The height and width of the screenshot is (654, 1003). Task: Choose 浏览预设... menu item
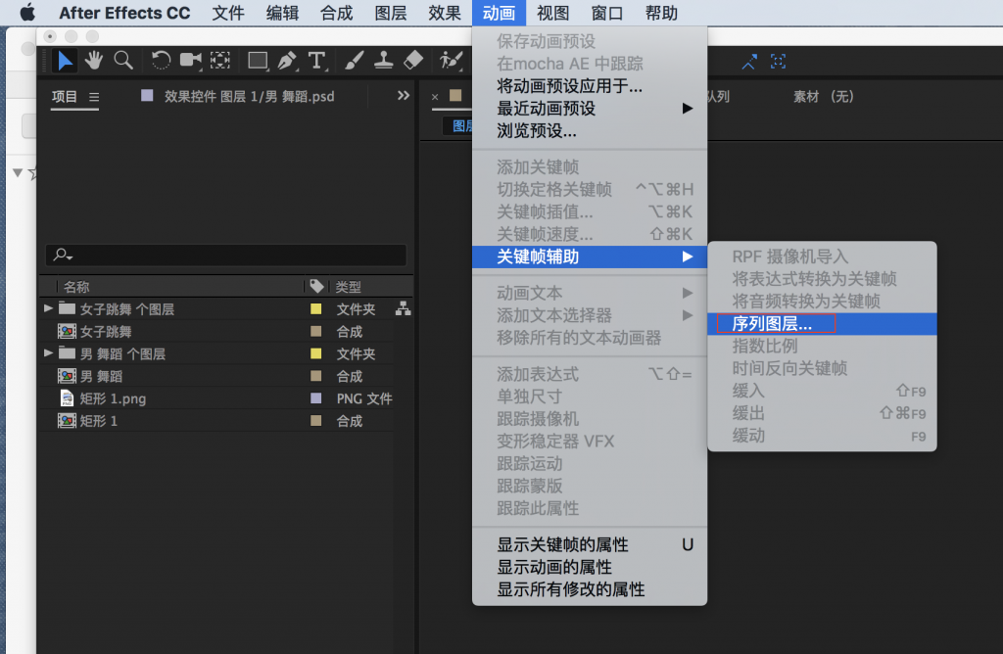pyautogui.click(x=589, y=130)
